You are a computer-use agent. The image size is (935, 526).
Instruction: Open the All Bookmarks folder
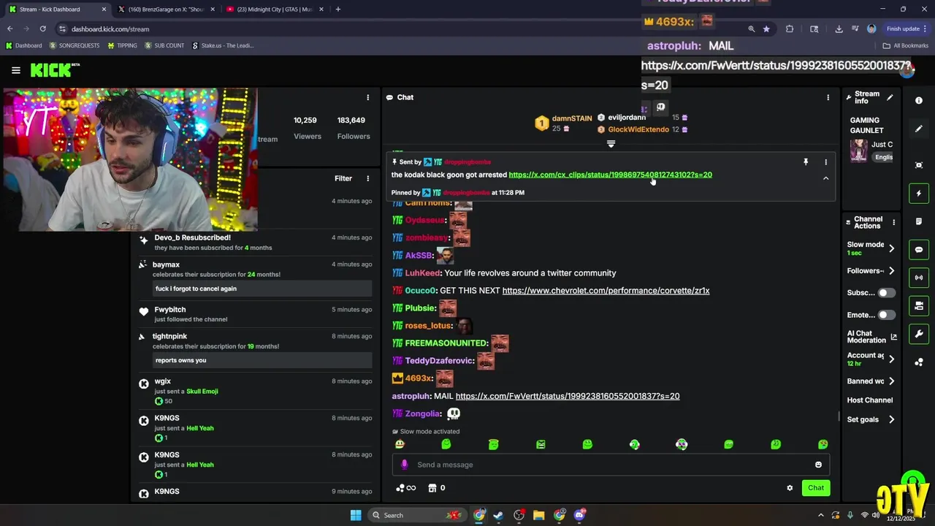(906, 45)
